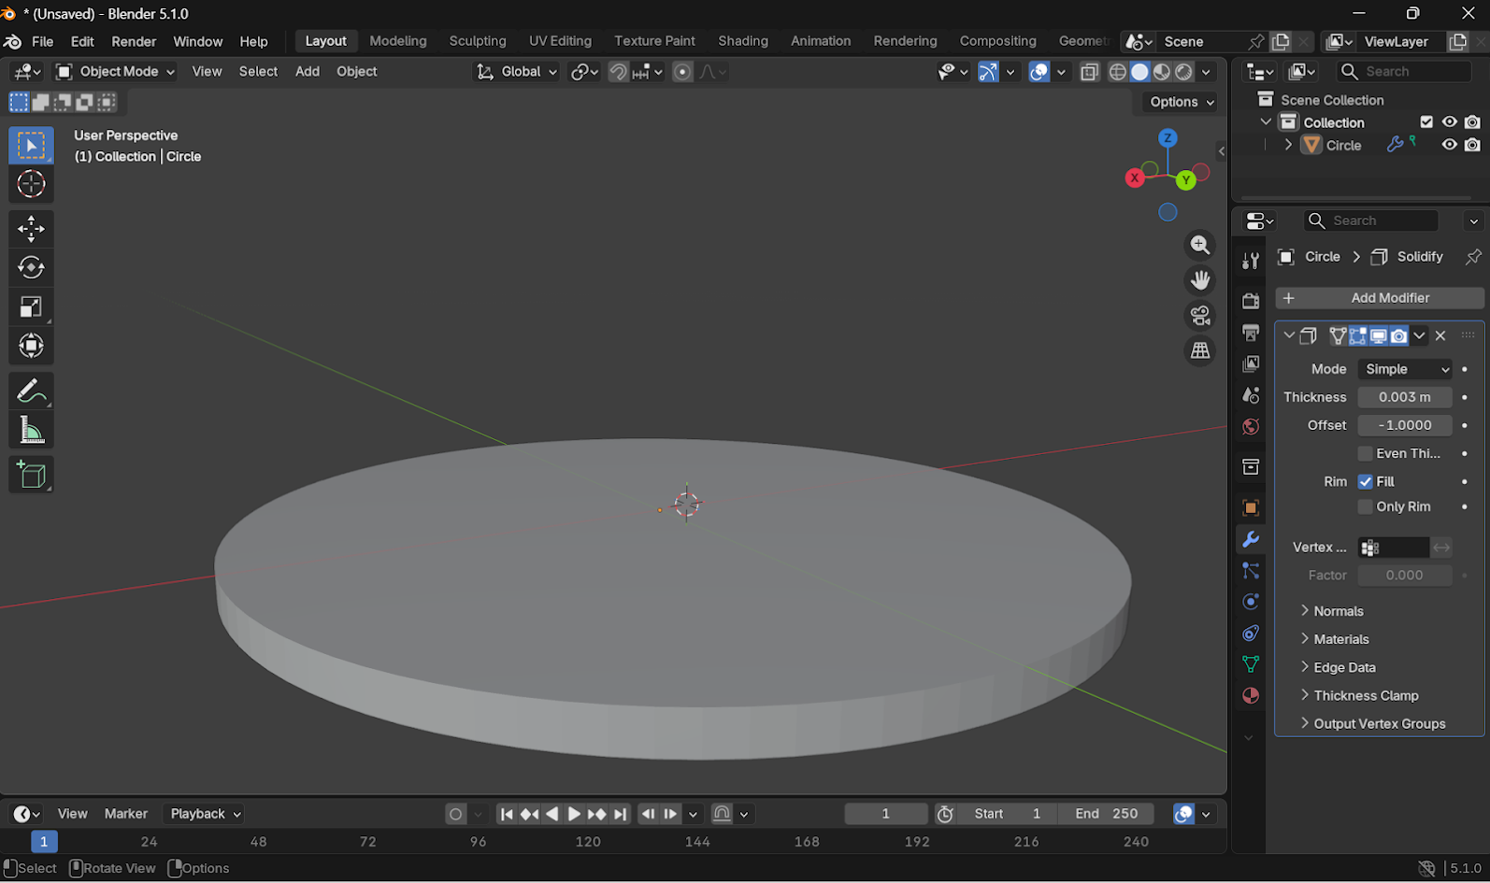The height and width of the screenshot is (883, 1490).
Task: Click the Solidify Offset value field
Action: point(1405,425)
